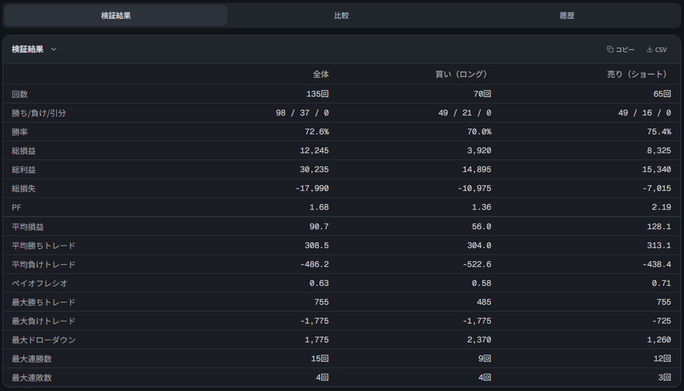Open the 比較 tab

341,15
